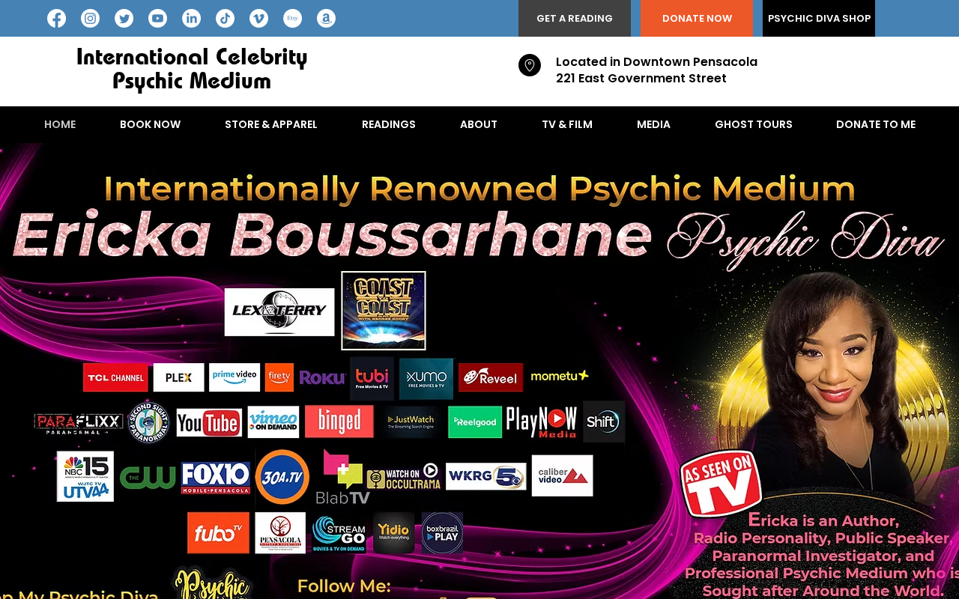Image resolution: width=959 pixels, height=599 pixels.
Task: Click the location pin icon
Action: tap(530, 65)
